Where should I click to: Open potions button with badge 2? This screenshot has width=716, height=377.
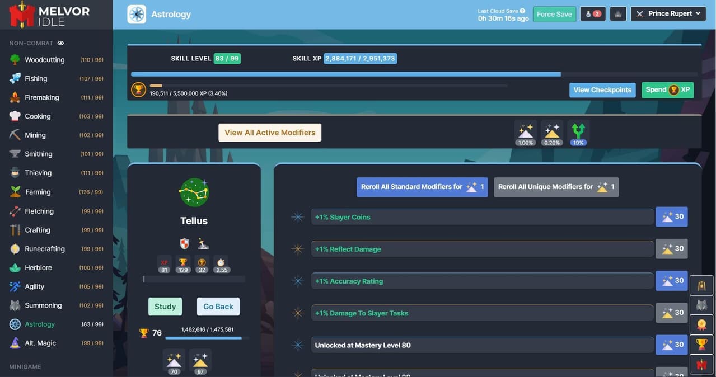click(593, 14)
